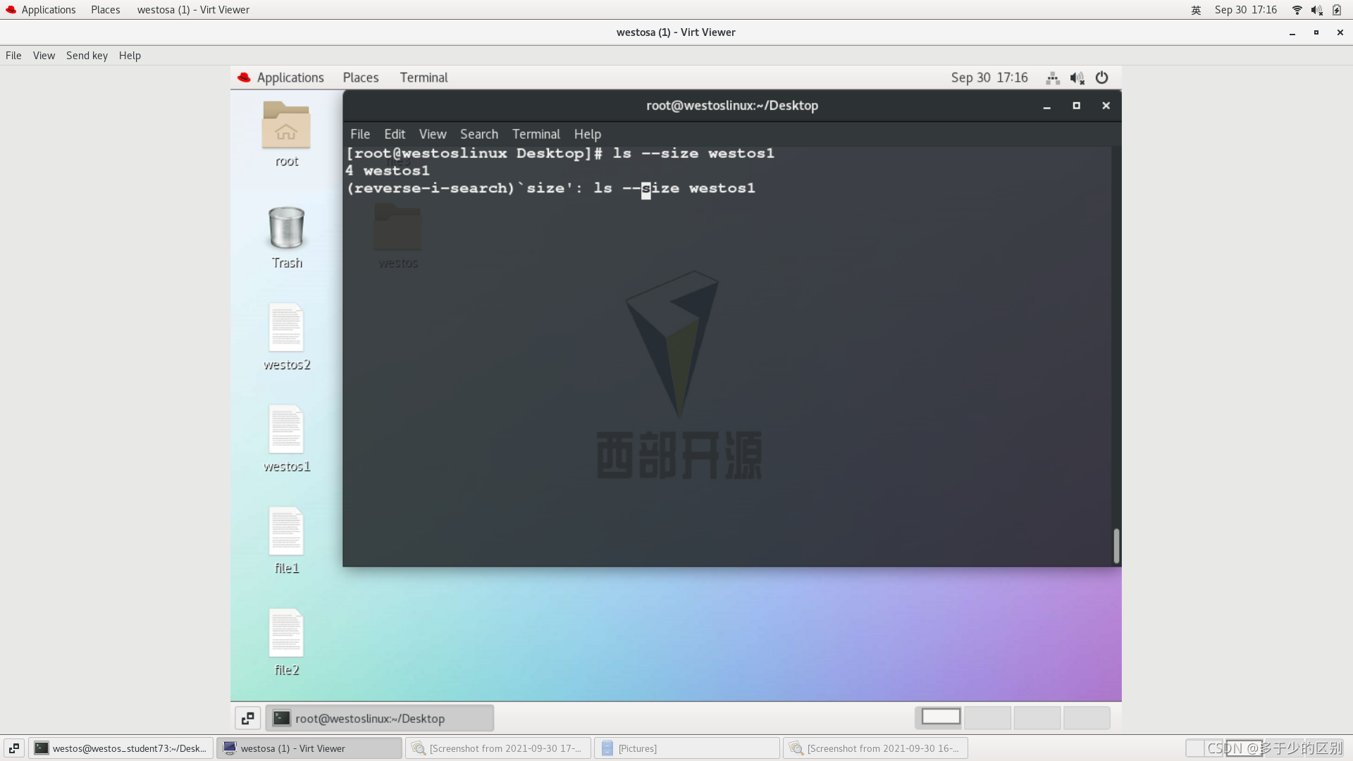Select the file1 document icon
Screen dimensions: 1353x761
point(286,532)
